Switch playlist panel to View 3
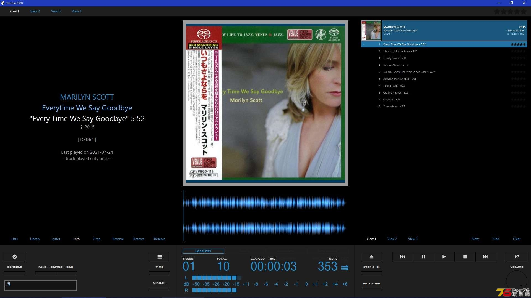 413,239
